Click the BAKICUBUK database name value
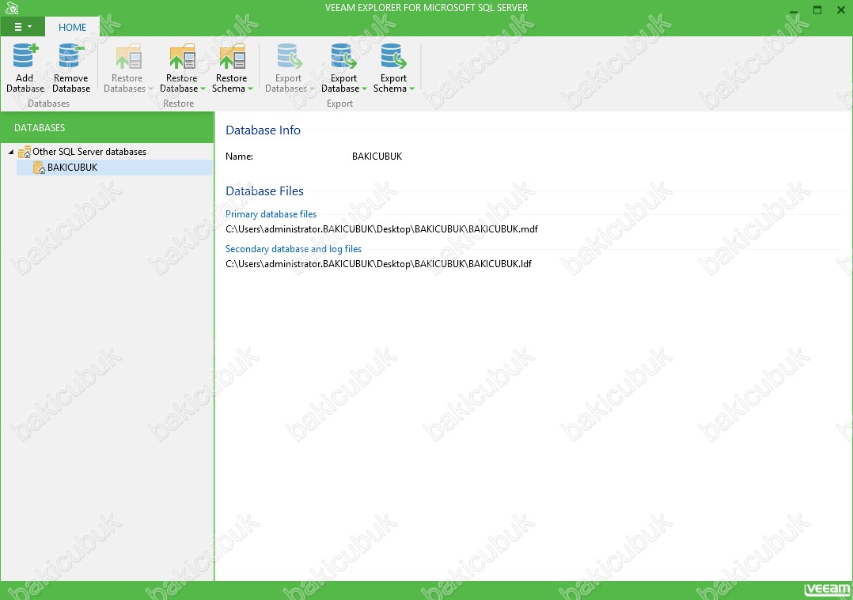This screenshot has width=853, height=600. point(377,157)
